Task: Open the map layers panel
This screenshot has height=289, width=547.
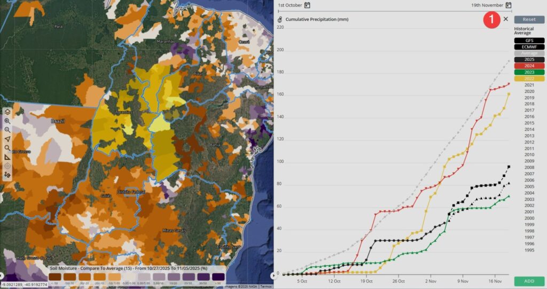Action: pos(7,112)
